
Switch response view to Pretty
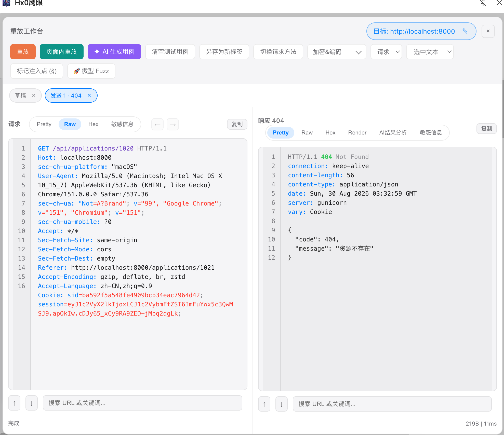pos(281,133)
